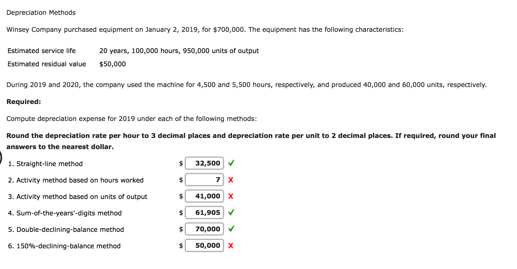Click the dollar sign beside the straight-line field
Viewport: 517px width, 269px height.
click(x=181, y=163)
